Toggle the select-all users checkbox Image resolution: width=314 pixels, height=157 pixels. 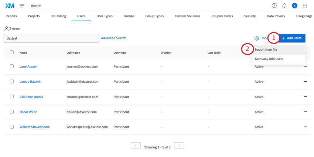tap(12, 52)
